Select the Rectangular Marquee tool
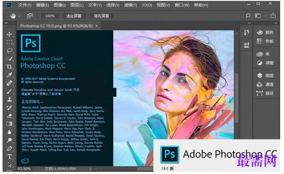This screenshot has height=174, width=284. (x=9, y=42)
